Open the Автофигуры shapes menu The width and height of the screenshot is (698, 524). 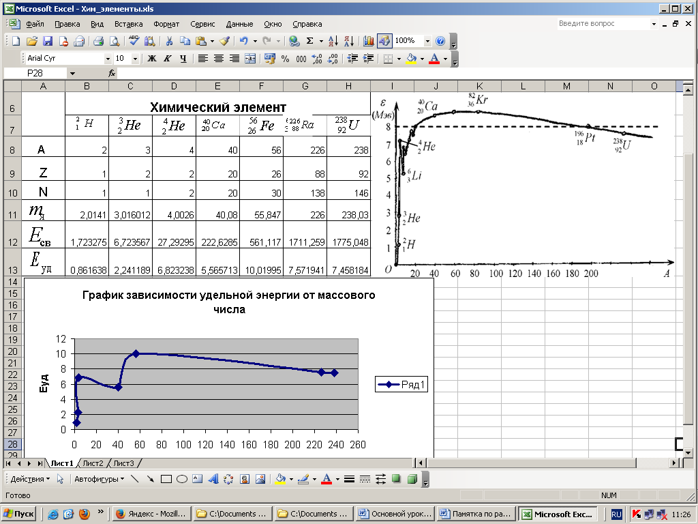tap(100, 479)
